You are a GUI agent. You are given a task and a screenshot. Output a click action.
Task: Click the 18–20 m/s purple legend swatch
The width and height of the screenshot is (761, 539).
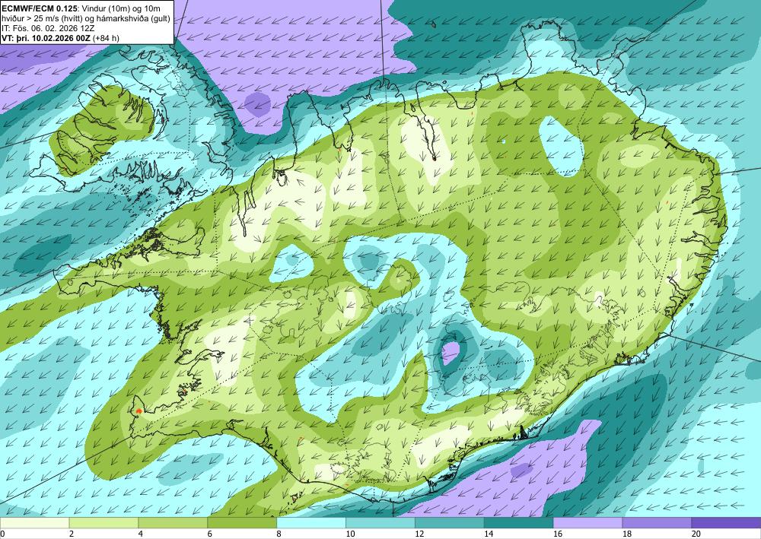(x=657, y=523)
